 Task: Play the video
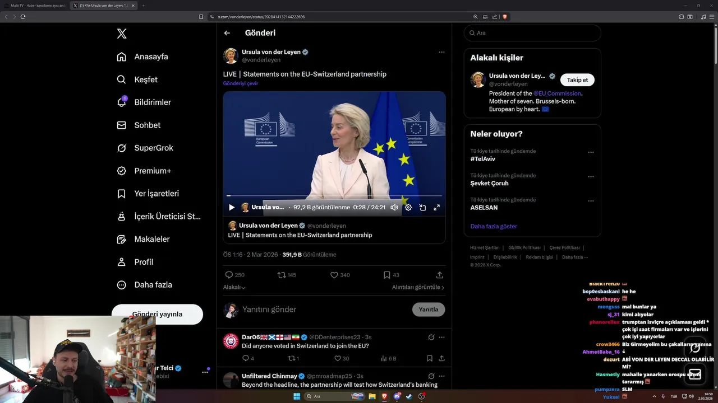click(232, 207)
